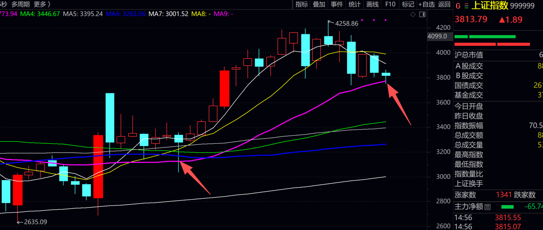The width and height of the screenshot is (543, 230).
Task: Select the MA7: 3001.52 indicator label
Action: 168,14
